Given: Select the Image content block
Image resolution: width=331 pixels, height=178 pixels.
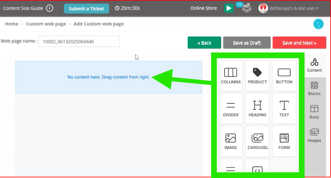Looking at the screenshot, I should point(231,141).
